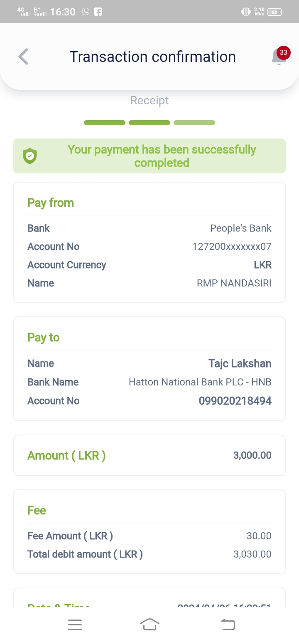The height and width of the screenshot is (642, 299).
Task: Tap the Pay from section heading
Action: pyautogui.click(x=51, y=203)
